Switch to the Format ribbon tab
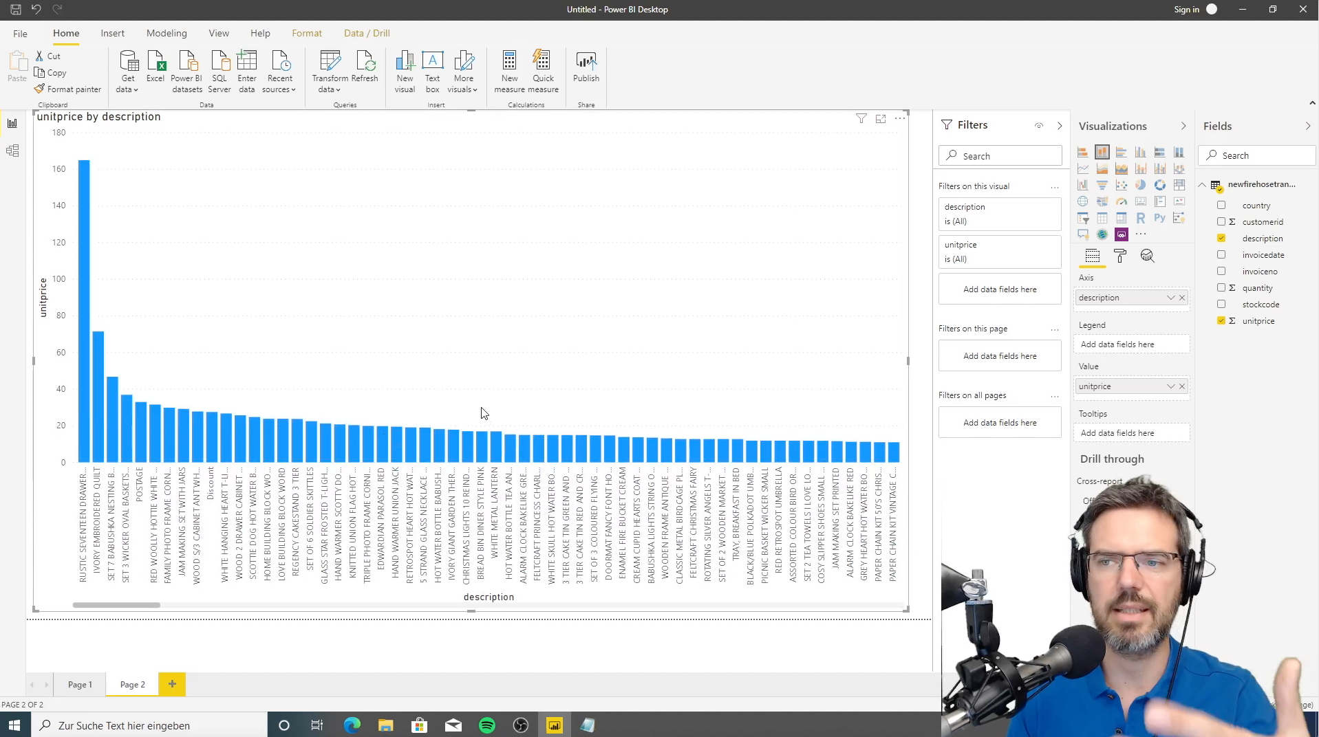Viewport: 1319px width, 737px height. point(307,33)
